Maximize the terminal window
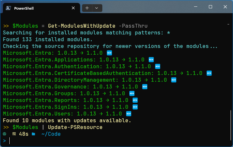 click(210, 7)
